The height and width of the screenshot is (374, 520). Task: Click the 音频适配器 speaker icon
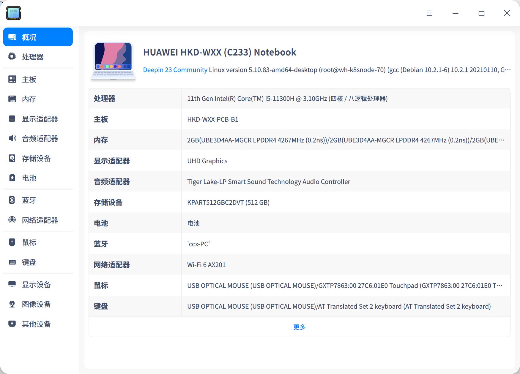click(x=12, y=138)
